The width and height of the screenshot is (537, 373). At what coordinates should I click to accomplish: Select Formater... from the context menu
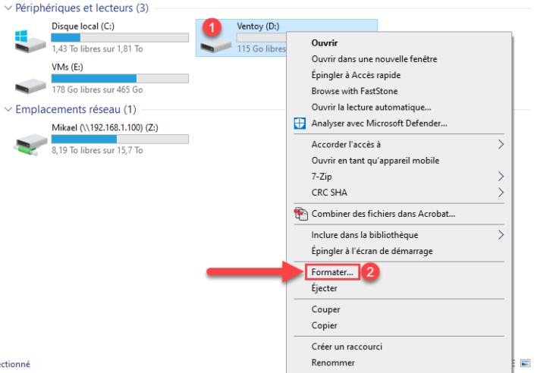[332, 272]
